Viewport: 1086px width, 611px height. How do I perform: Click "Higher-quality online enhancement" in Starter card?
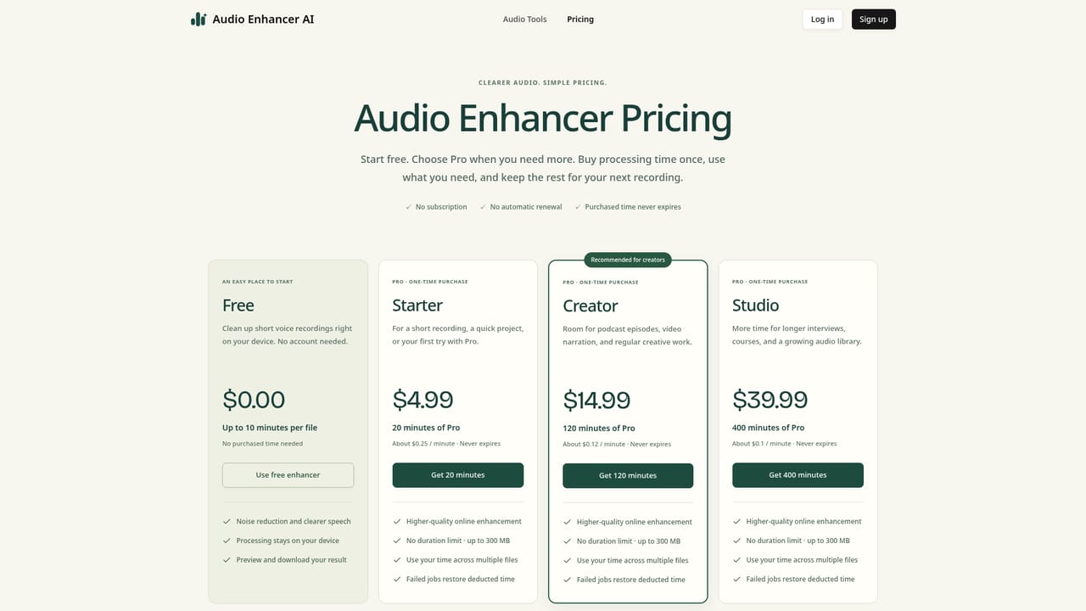[x=464, y=522]
